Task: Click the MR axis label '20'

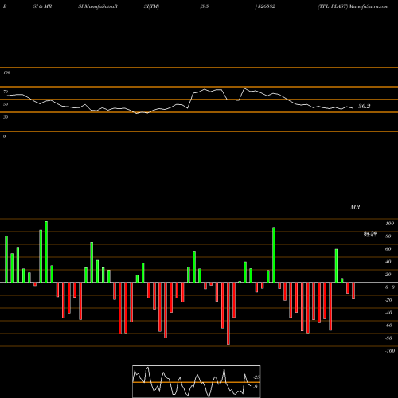Action: click(x=388, y=275)
